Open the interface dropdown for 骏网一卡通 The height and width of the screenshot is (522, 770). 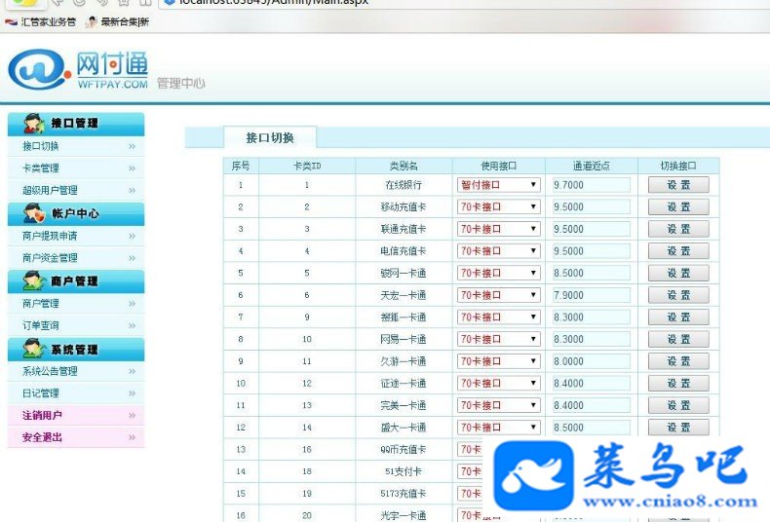(498, 274)
